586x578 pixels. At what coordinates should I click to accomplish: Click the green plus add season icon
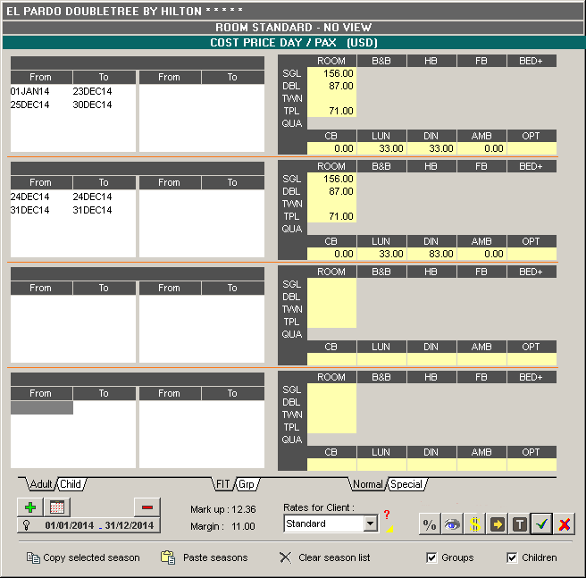pos(30,507)
